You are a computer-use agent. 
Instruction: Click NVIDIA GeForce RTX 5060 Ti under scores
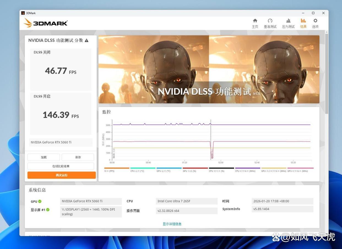[61, 142]
